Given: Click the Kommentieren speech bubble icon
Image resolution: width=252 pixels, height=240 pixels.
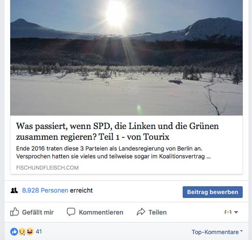Looking at the screenshot, I should pos(71,212).
